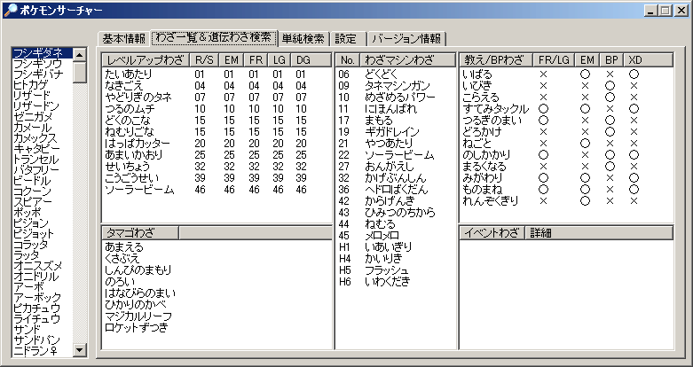Viewport: 693px width, 367px height.
Task: Minimize the ポケモンサーチャー window
Action: (x=651, y=11)
